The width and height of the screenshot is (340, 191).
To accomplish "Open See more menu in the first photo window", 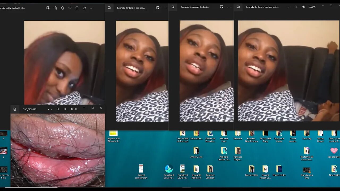I will click(92, 8).
